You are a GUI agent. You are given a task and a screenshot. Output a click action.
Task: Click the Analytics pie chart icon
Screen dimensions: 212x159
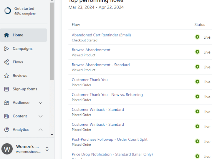coord(6,130)
